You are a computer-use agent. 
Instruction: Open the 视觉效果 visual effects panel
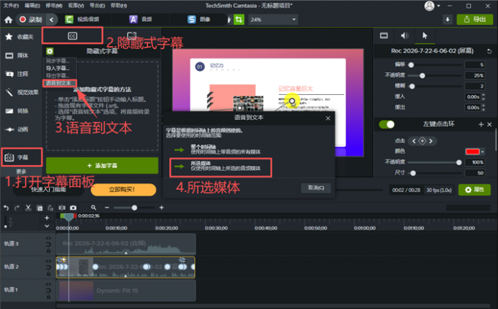coord(21,92)
